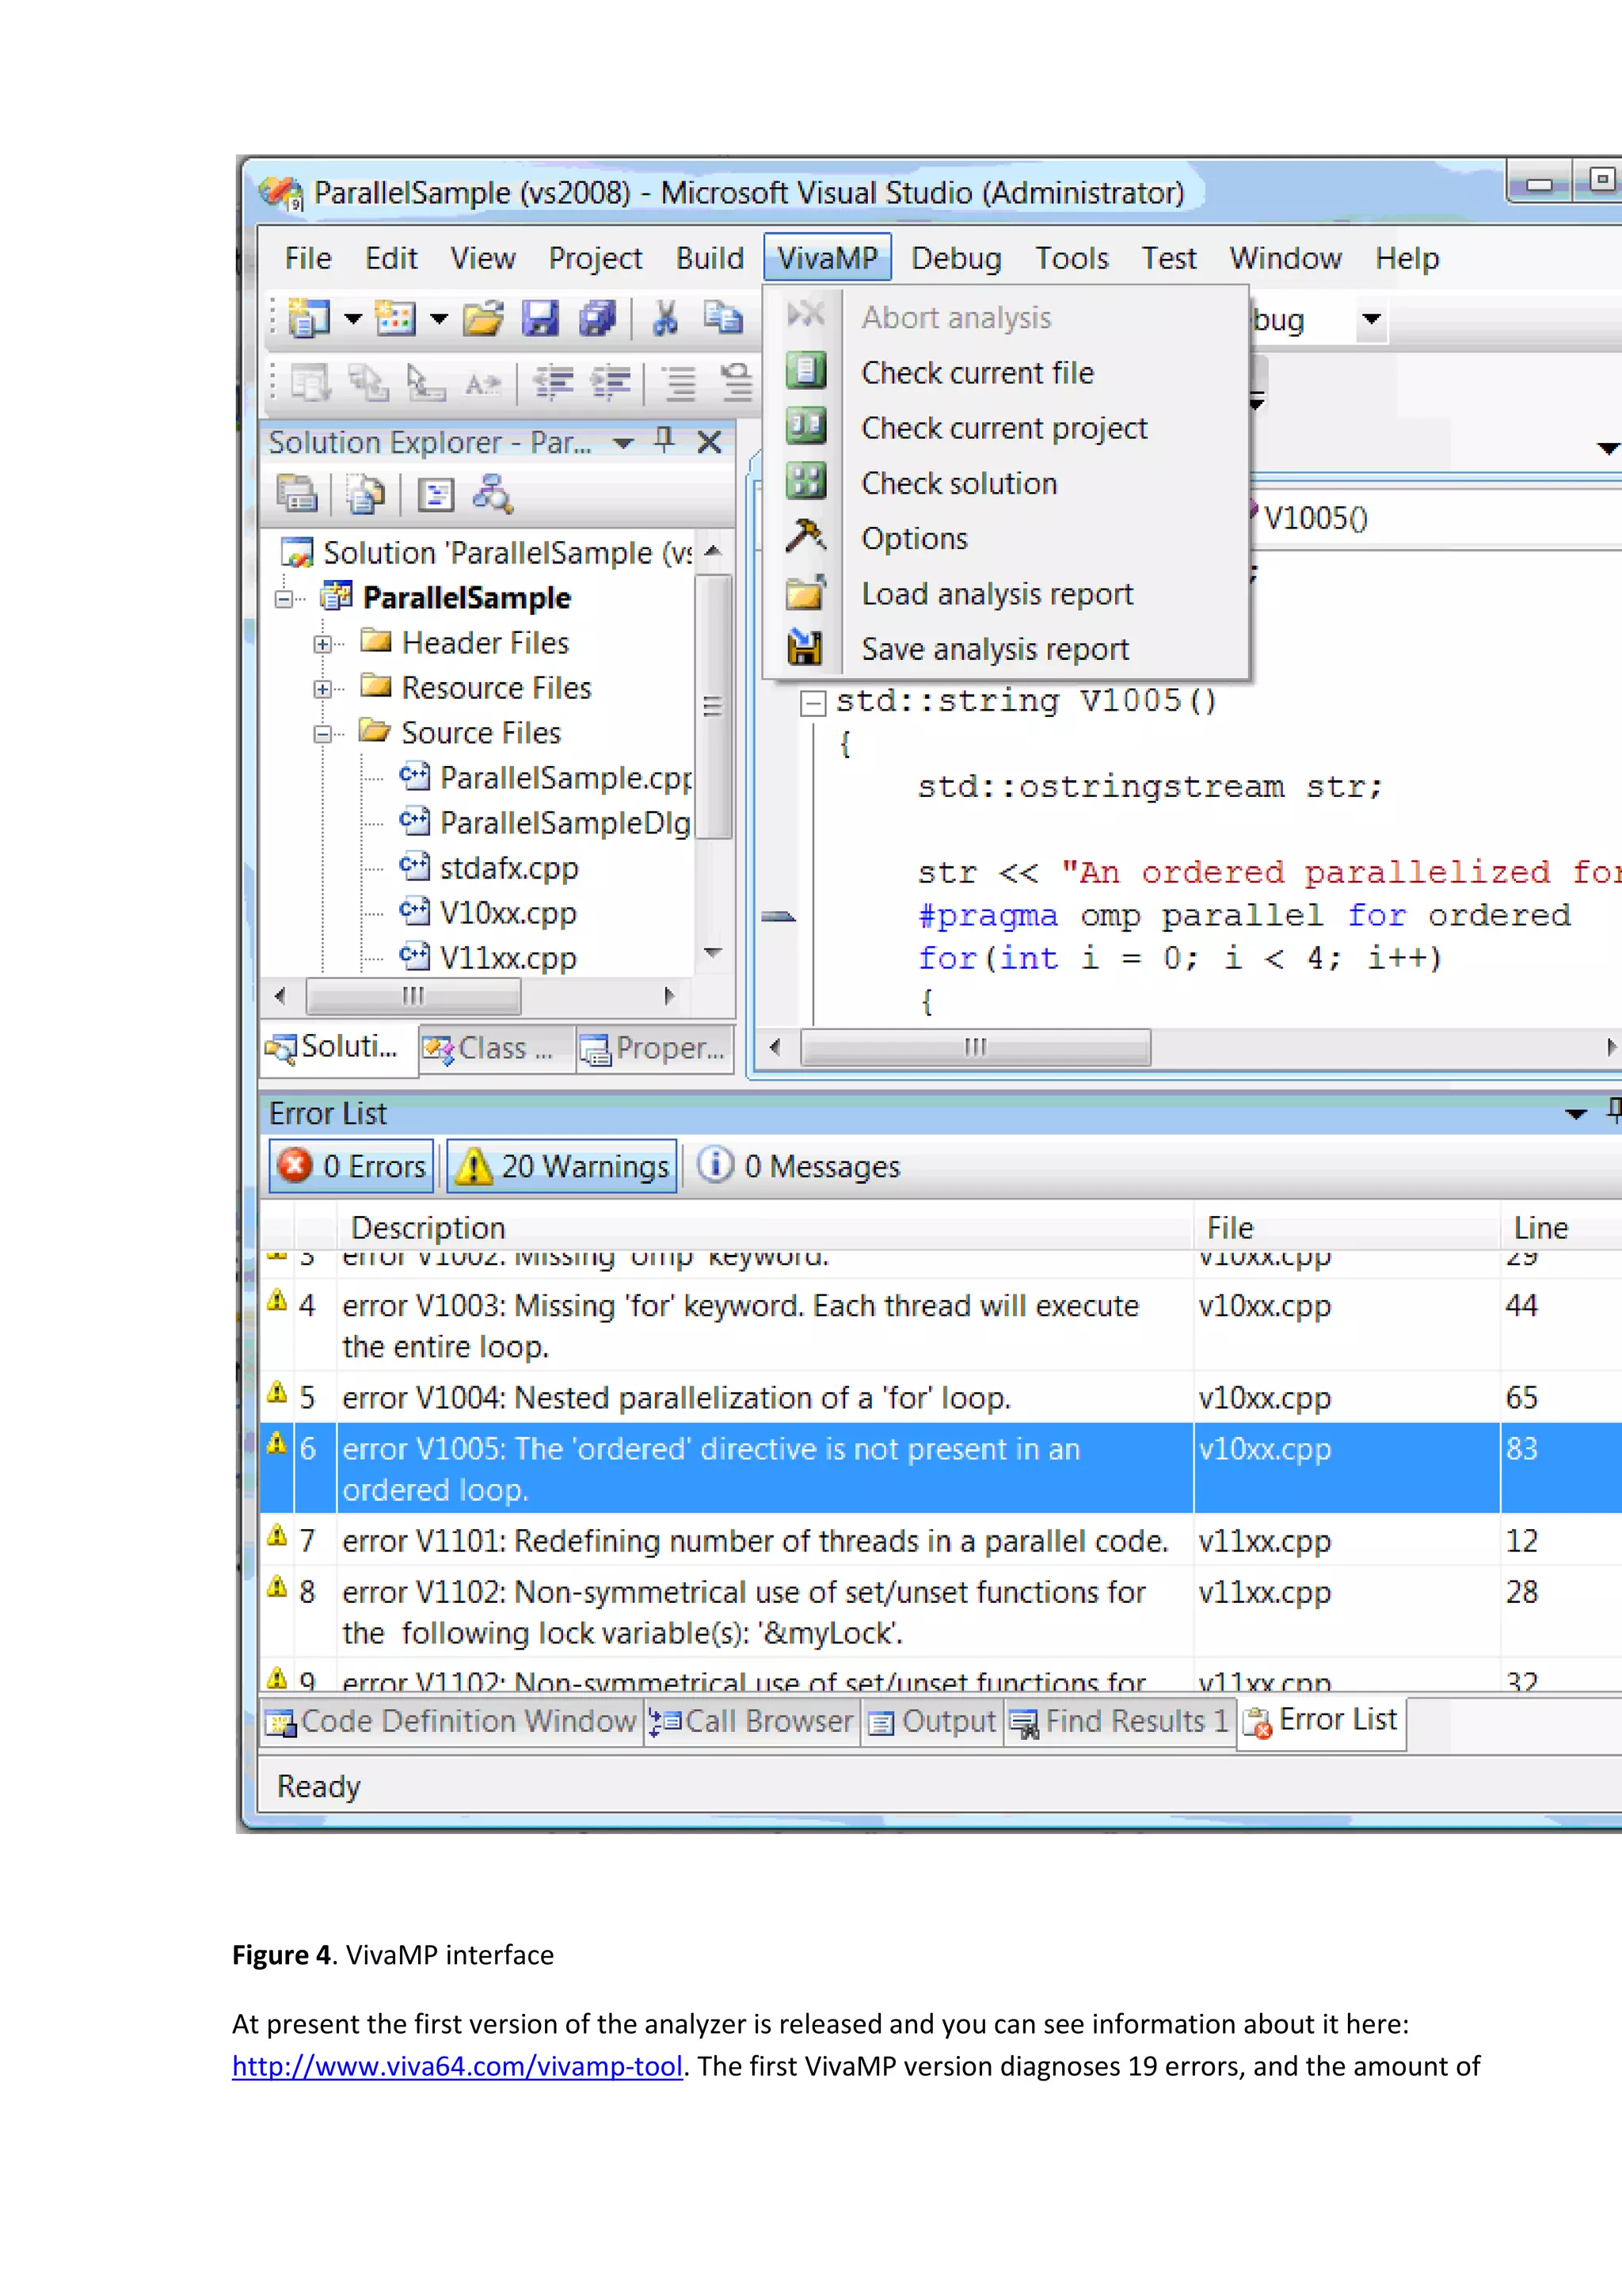Open the Solution Explorer window position dropdown
1622x2296 pixels.
(x=623, y=442)
